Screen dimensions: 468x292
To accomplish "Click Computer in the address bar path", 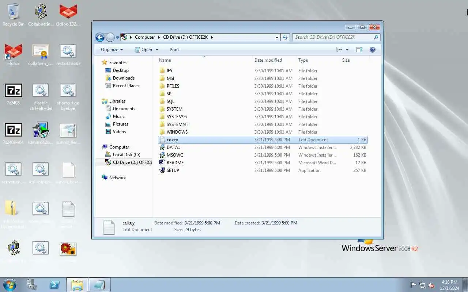I will click(x=145, y=37).
